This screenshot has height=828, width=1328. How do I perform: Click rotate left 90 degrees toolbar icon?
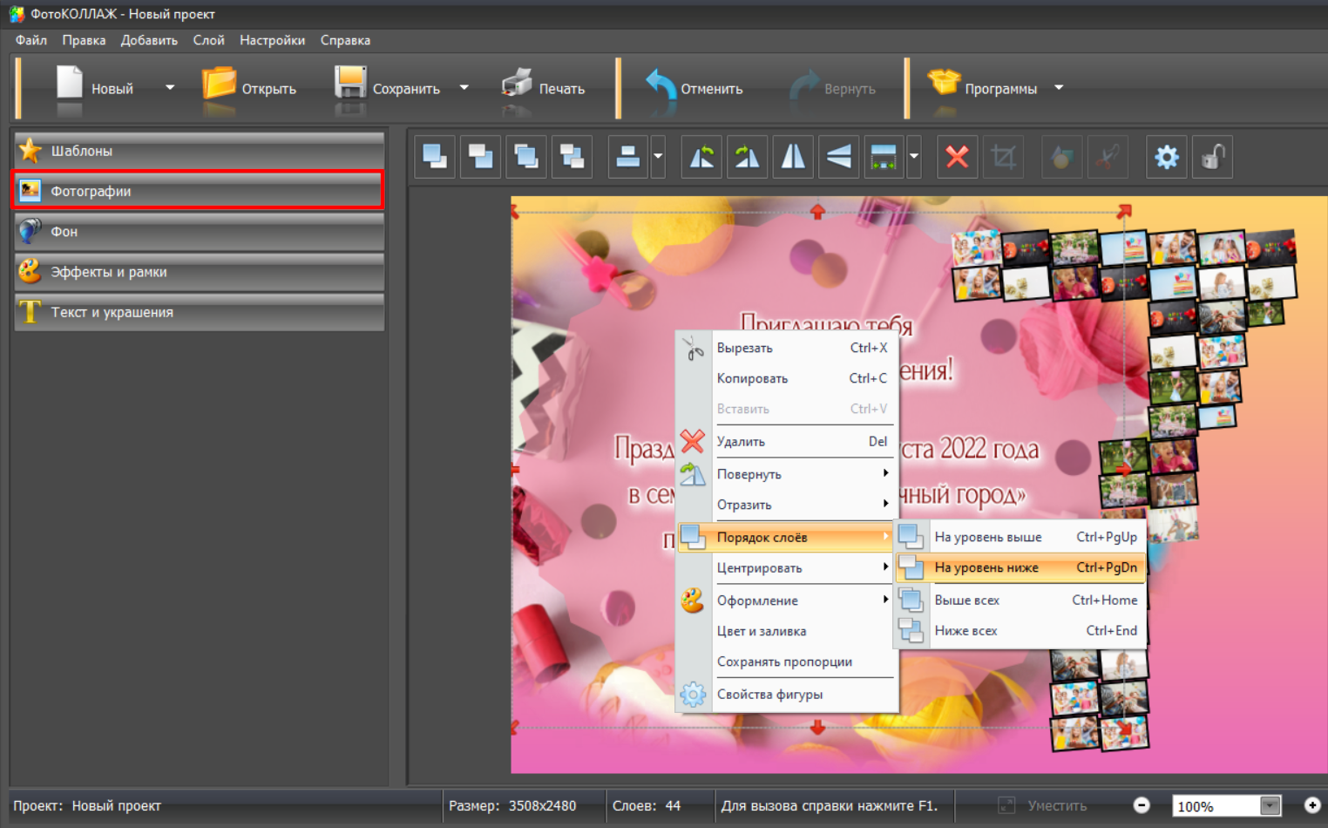701,157
